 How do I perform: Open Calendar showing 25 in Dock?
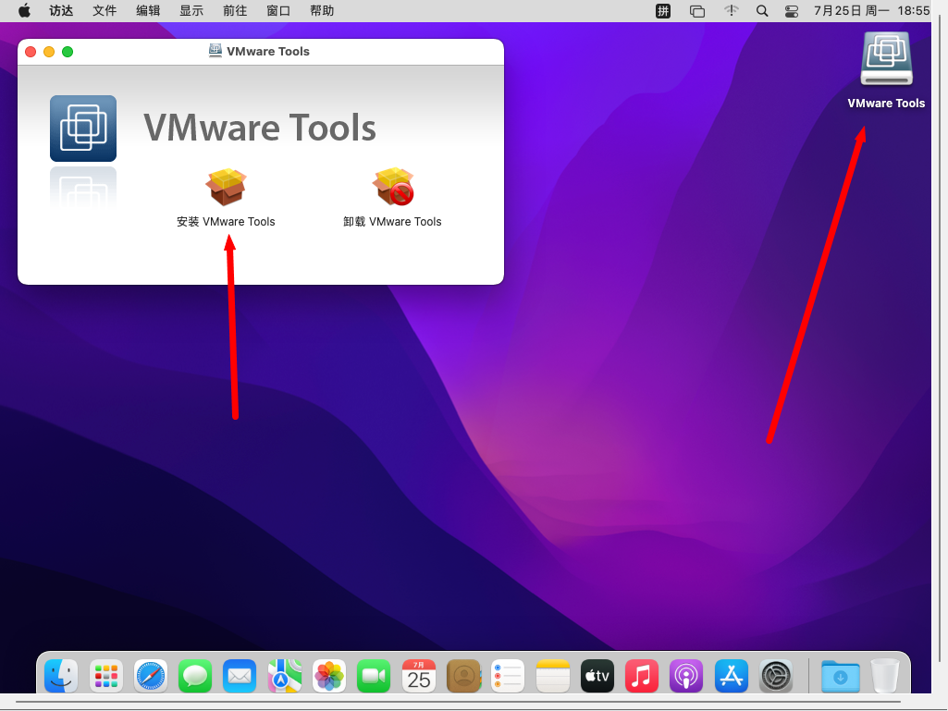pyautogui.click(x=418, y=676)
